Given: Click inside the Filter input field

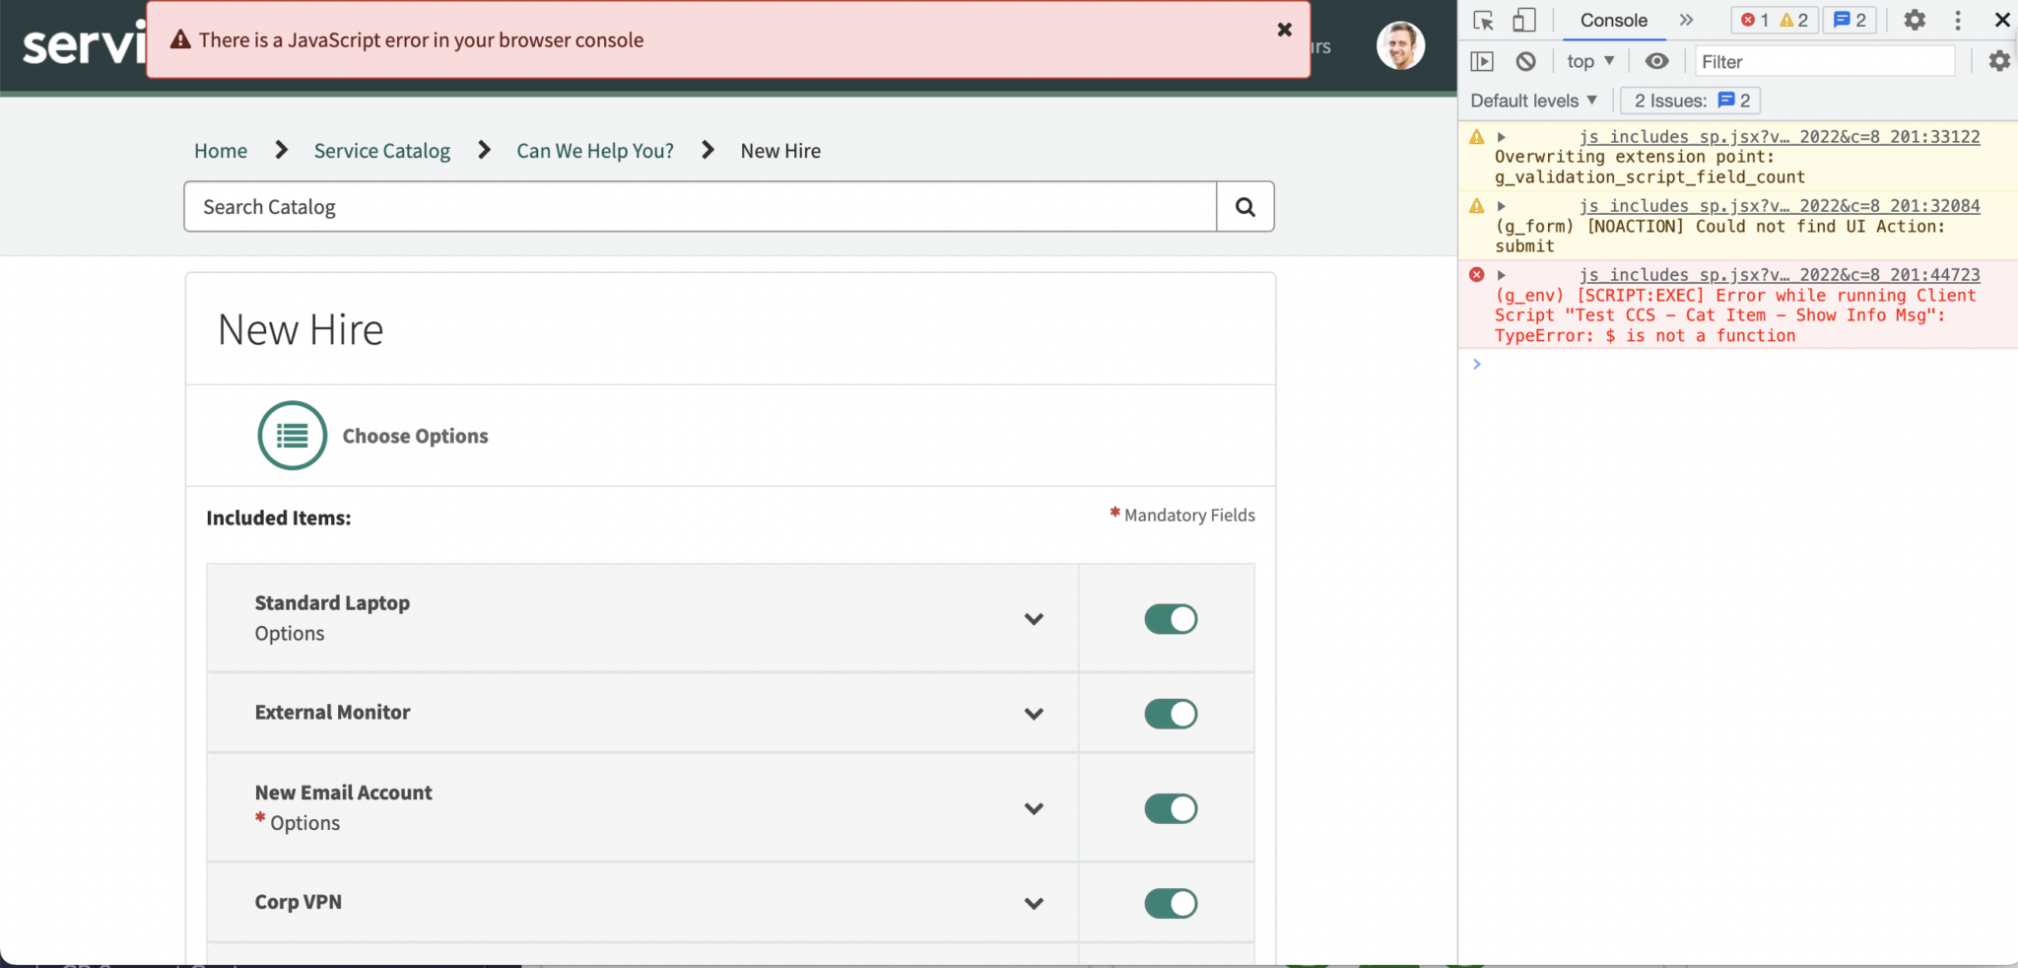Looking at the screenshot, I should (x=1823, y=60).
